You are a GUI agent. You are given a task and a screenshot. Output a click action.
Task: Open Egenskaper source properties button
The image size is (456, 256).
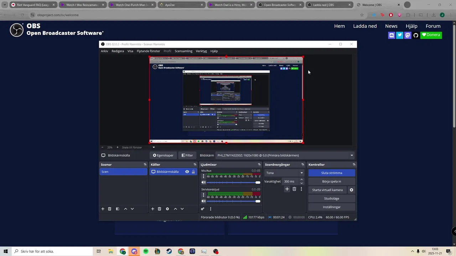coord(163,155)
